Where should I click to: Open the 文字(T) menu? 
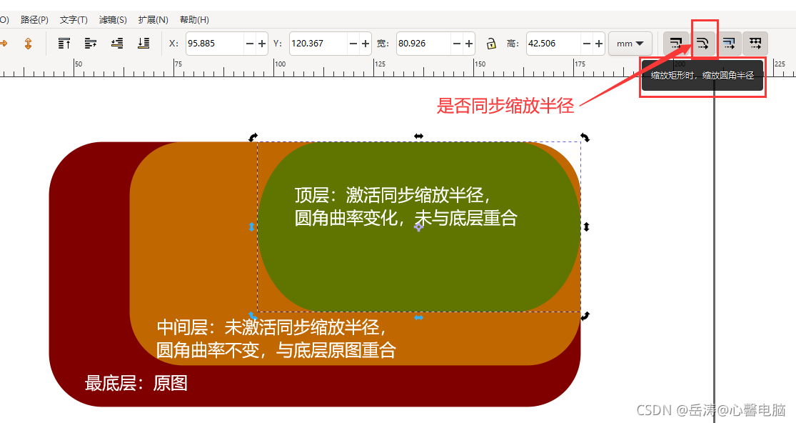click(74, 20)
